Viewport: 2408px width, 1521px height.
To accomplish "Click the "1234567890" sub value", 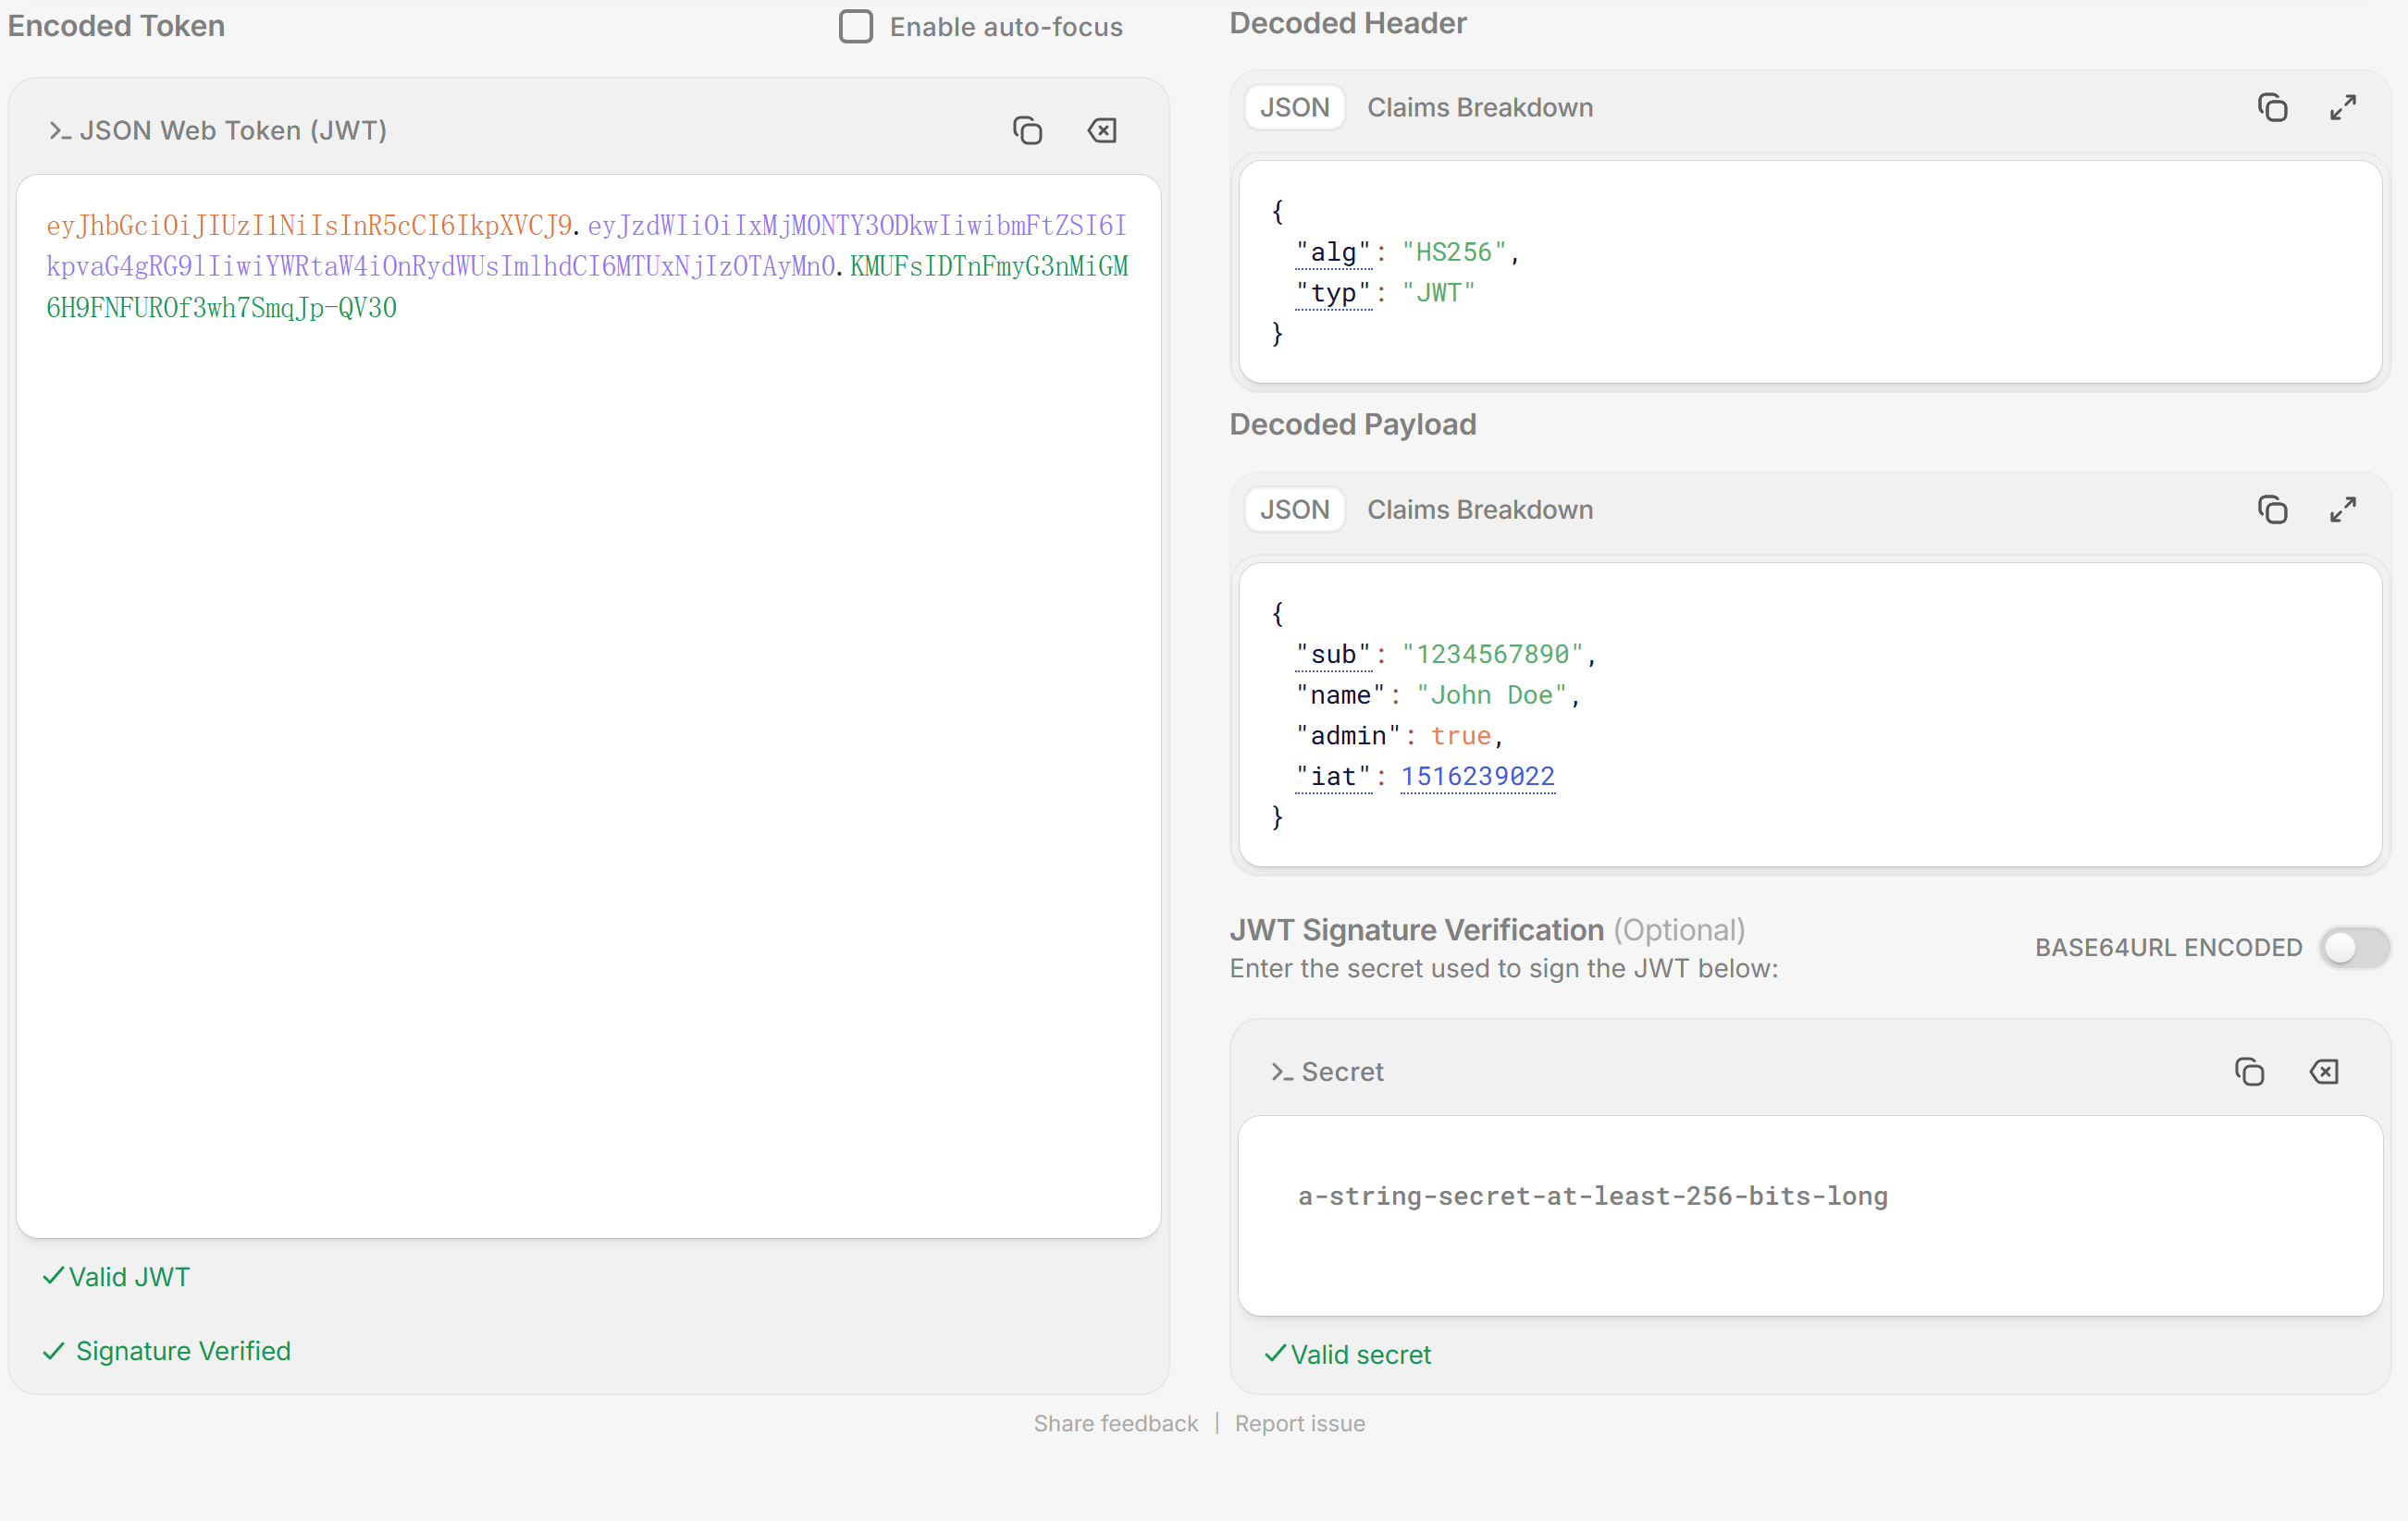I will click(1492, 655).
